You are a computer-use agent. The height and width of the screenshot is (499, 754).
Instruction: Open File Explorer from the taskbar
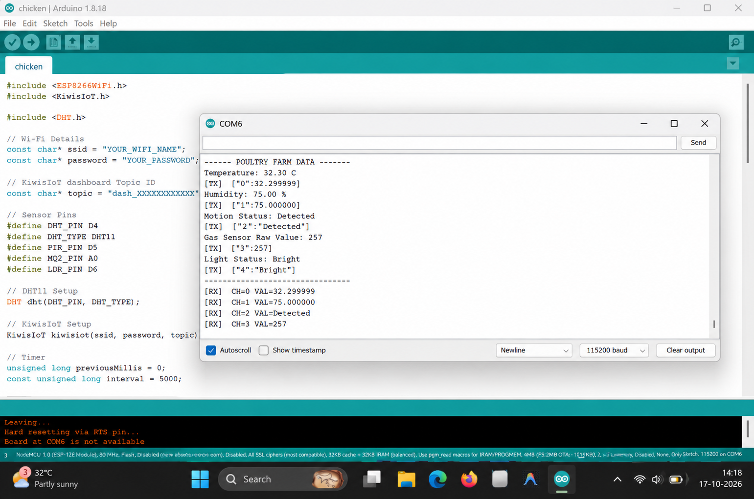tap(406, 479)
